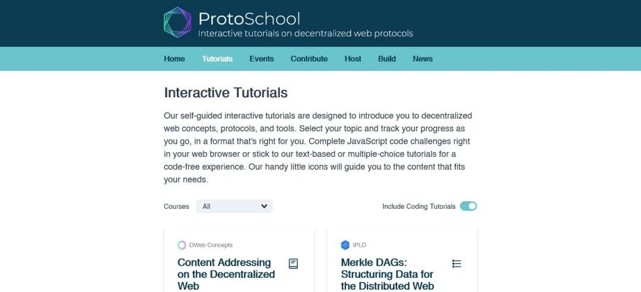Screen dimensions: 641x292
Task: Click the text-based tutorial book icon
Action: pos(293,264)
